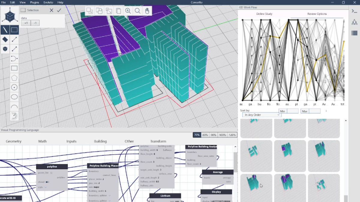Set graph zoom to 120%
This screenshot has height=202, width=360.
click(232, 135)
